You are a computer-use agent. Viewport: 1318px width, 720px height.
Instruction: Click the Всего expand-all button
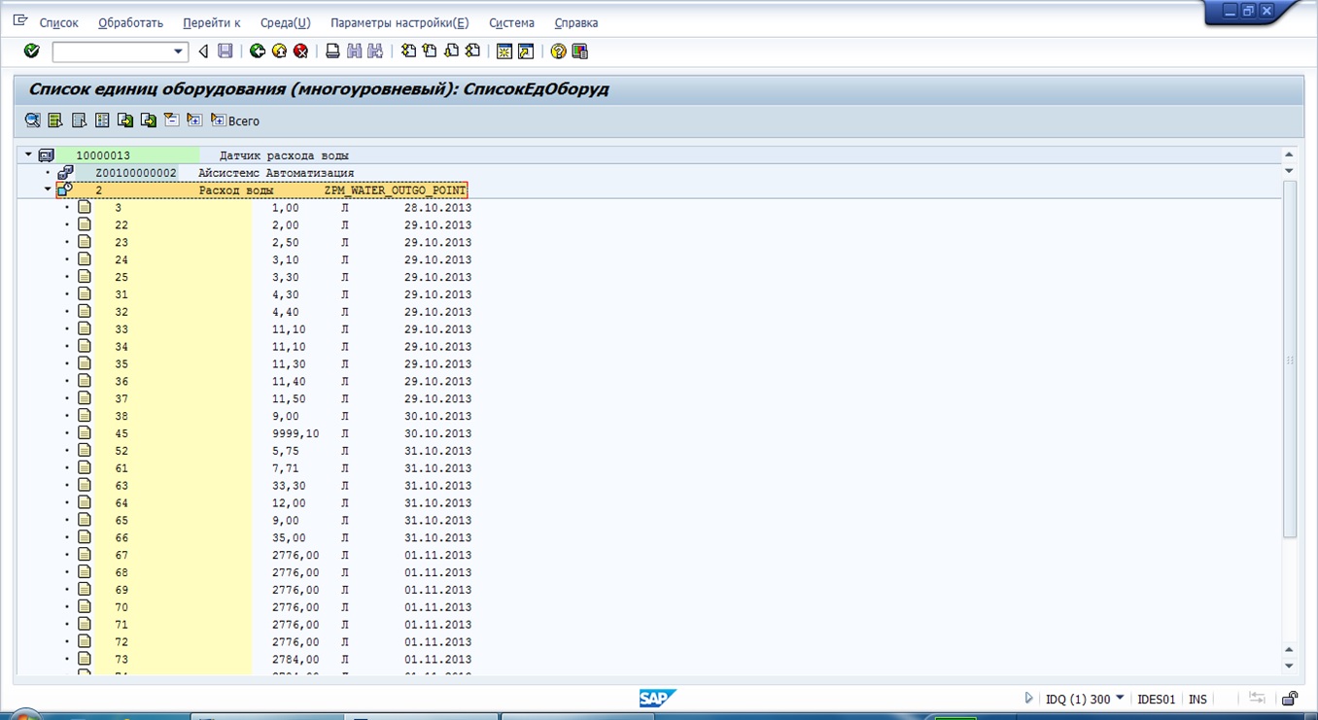[x=235, y=120]
